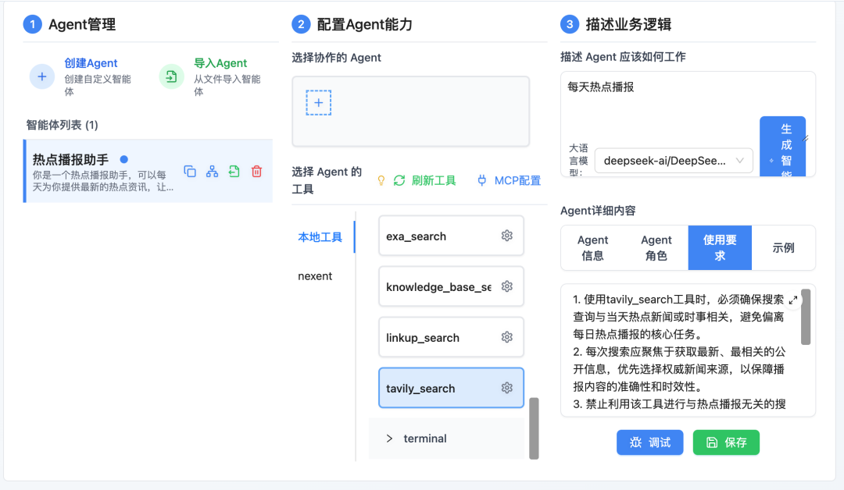This screenshot has width=844, height=490.
Task: Open settings gear for exa_search
Action: [x=507, y=236]
